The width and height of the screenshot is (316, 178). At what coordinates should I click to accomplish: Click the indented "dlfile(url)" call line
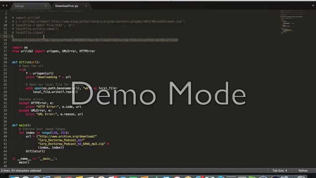pos(35,151)
